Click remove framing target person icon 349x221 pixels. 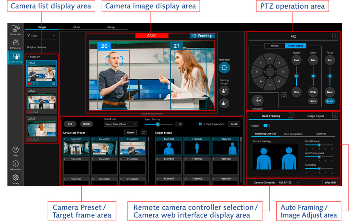(x=224, y=103)
